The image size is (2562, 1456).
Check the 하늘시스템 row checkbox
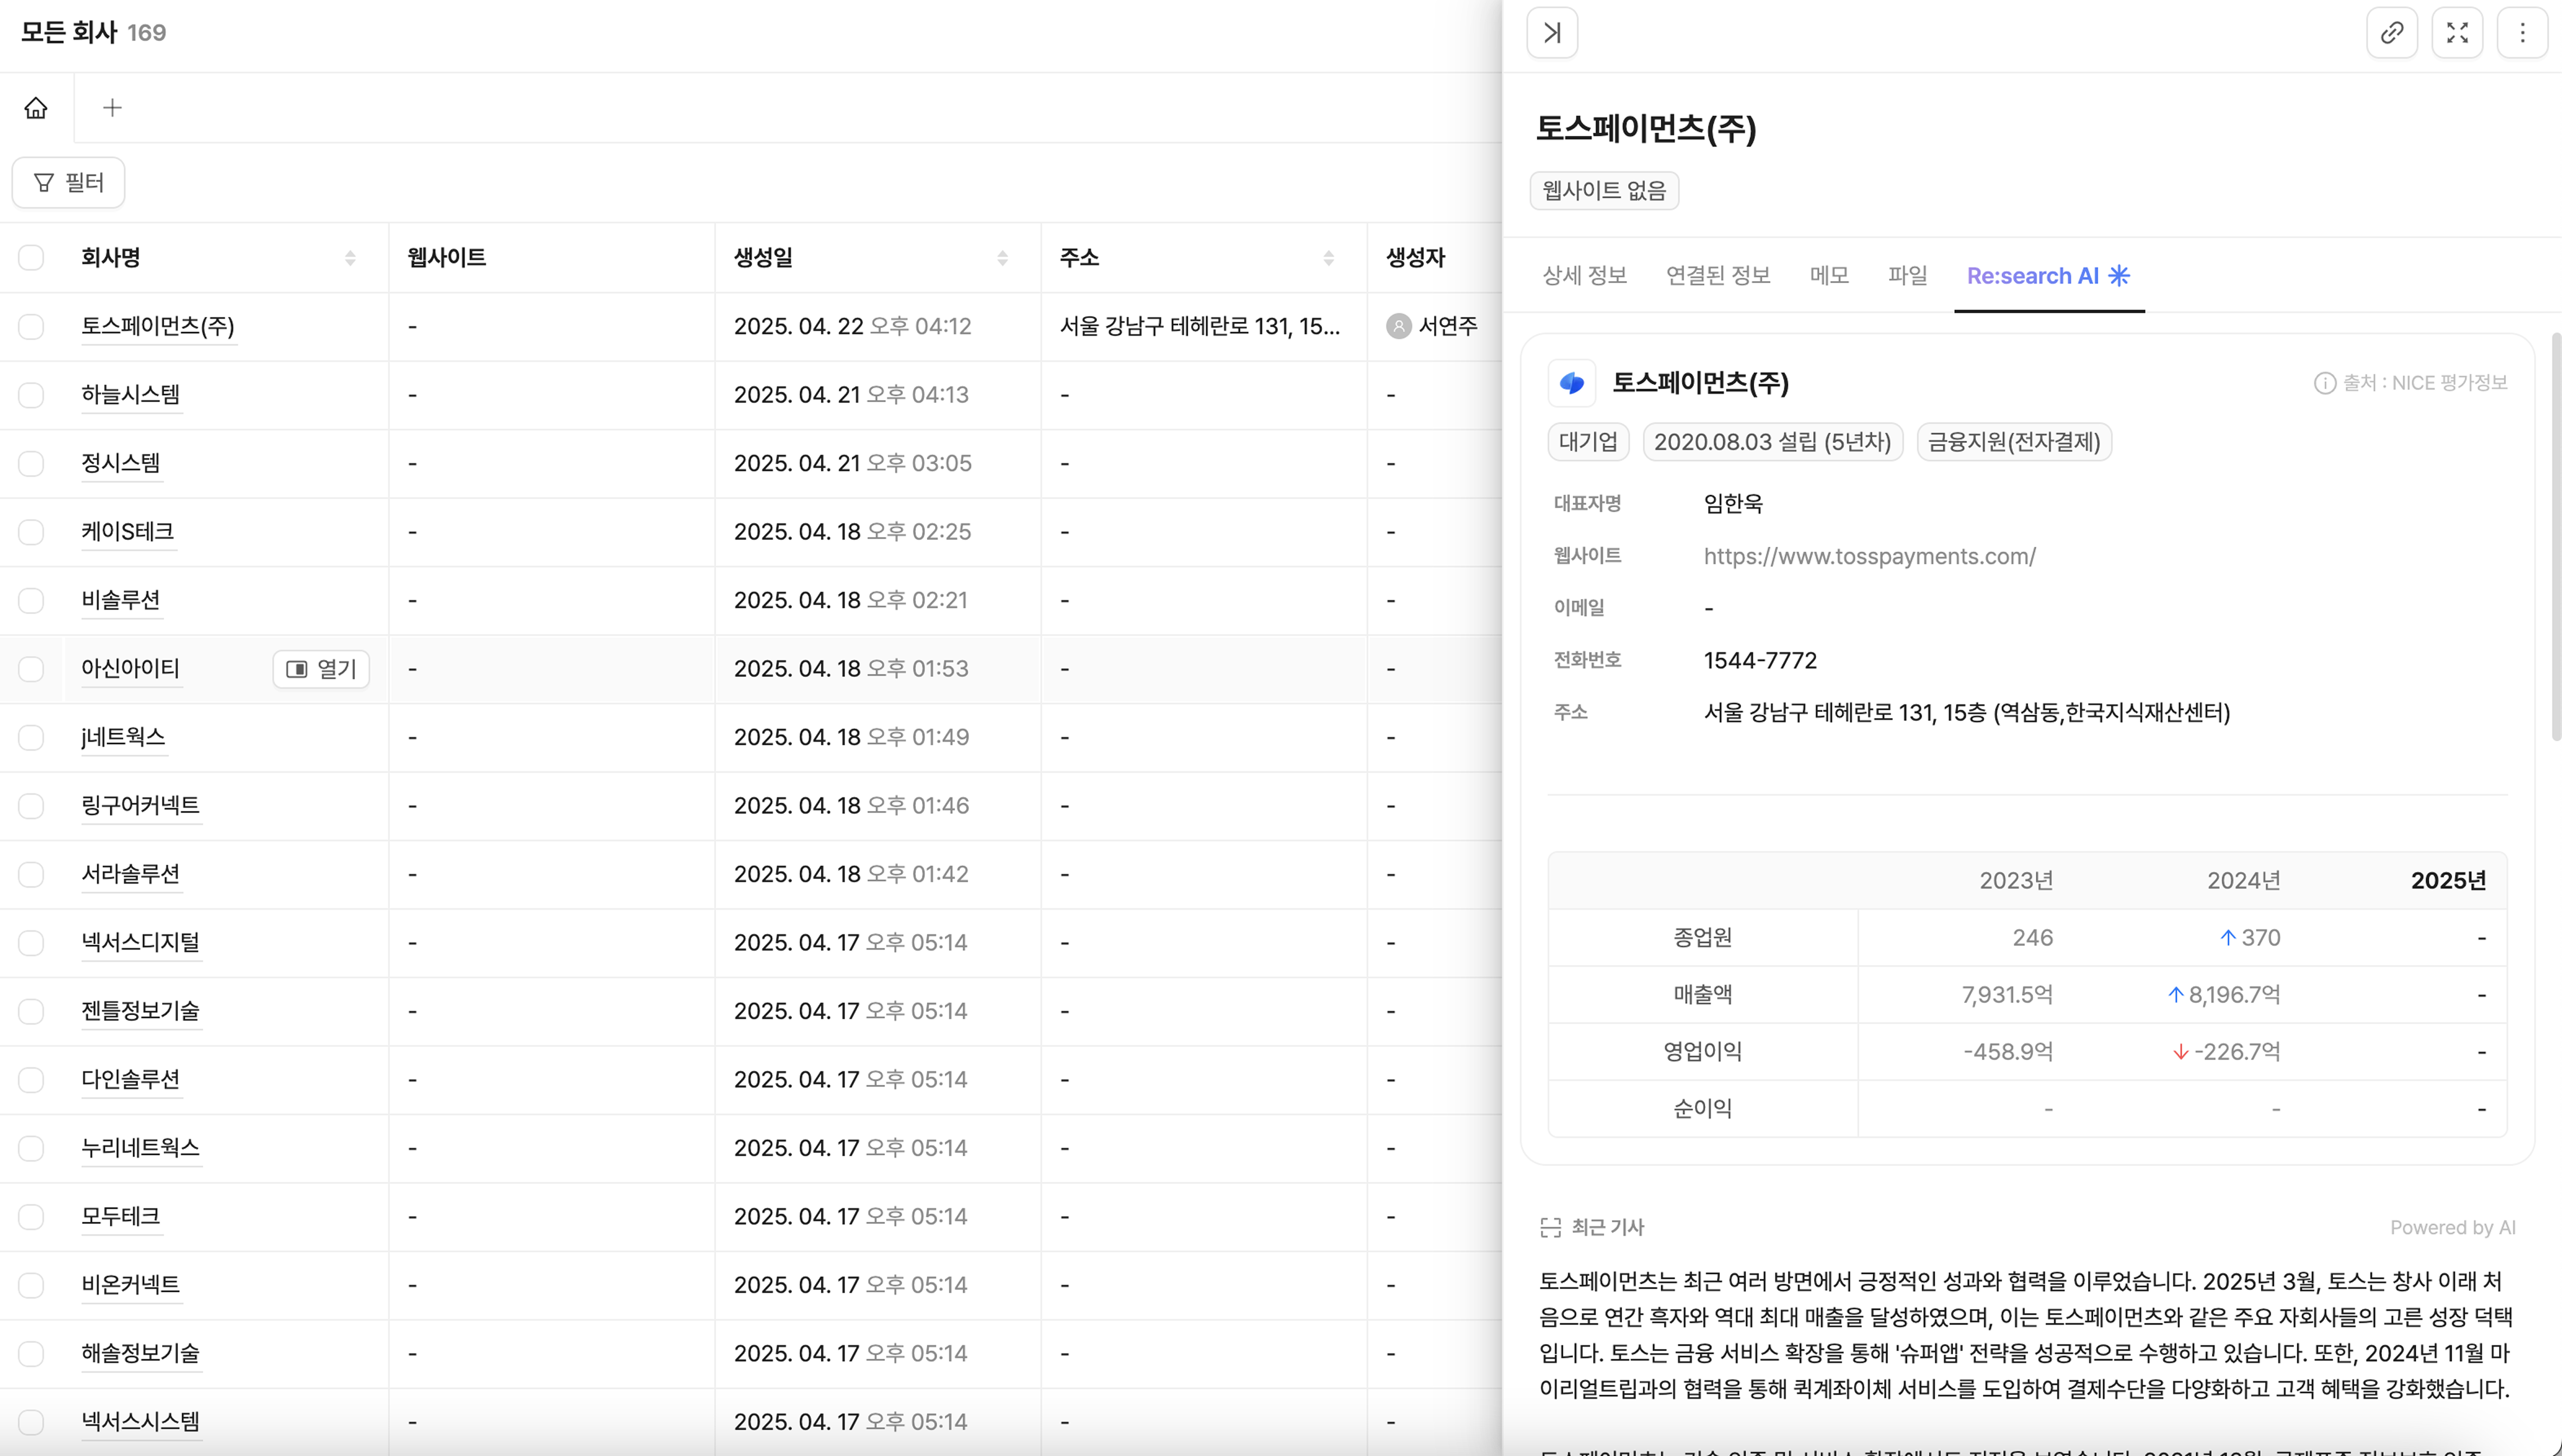click(31, 395)
